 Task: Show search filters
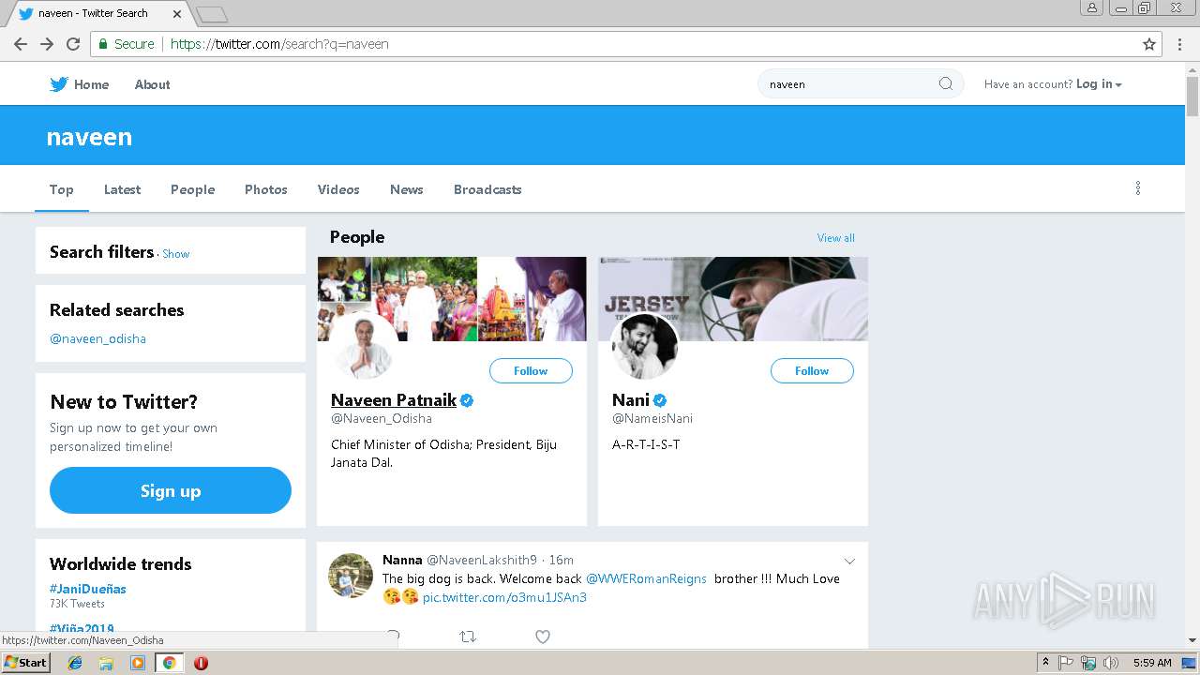pos(175,254)
